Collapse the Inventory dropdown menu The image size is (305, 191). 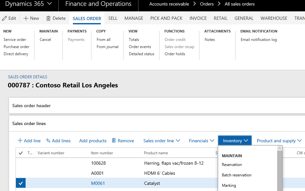235,141
